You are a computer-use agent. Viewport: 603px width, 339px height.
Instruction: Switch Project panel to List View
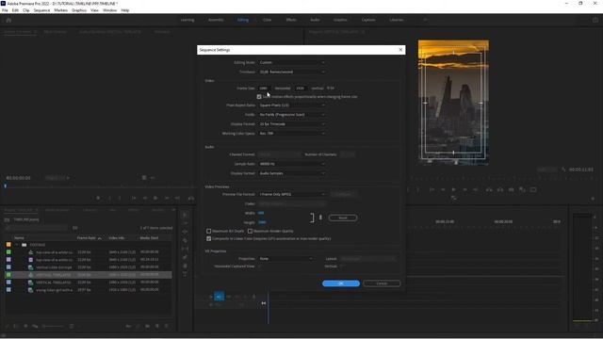click(16, 326)
